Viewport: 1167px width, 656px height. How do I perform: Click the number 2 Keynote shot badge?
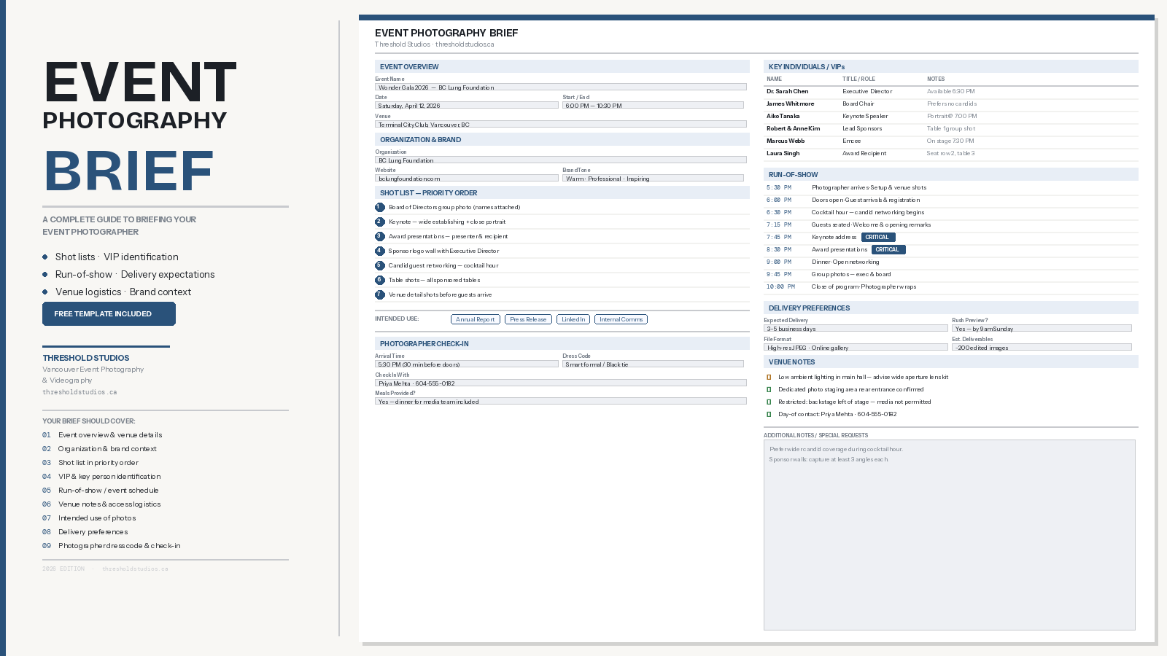[x=379, y=222]
